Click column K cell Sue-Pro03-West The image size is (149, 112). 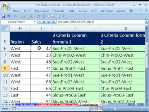click(x=122, y=82)
